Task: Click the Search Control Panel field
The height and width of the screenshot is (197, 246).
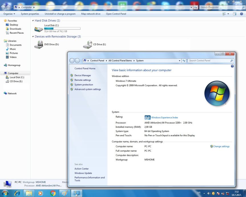Action: (x=209, y=61)
